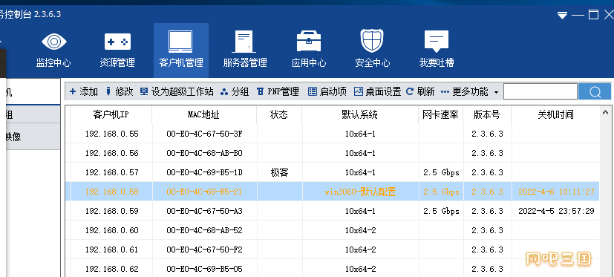Click 10x64-2 cell for 192.168.0.60
This screenshot has width=614, height=277.
pyautogui.click(x=360, y=230)
